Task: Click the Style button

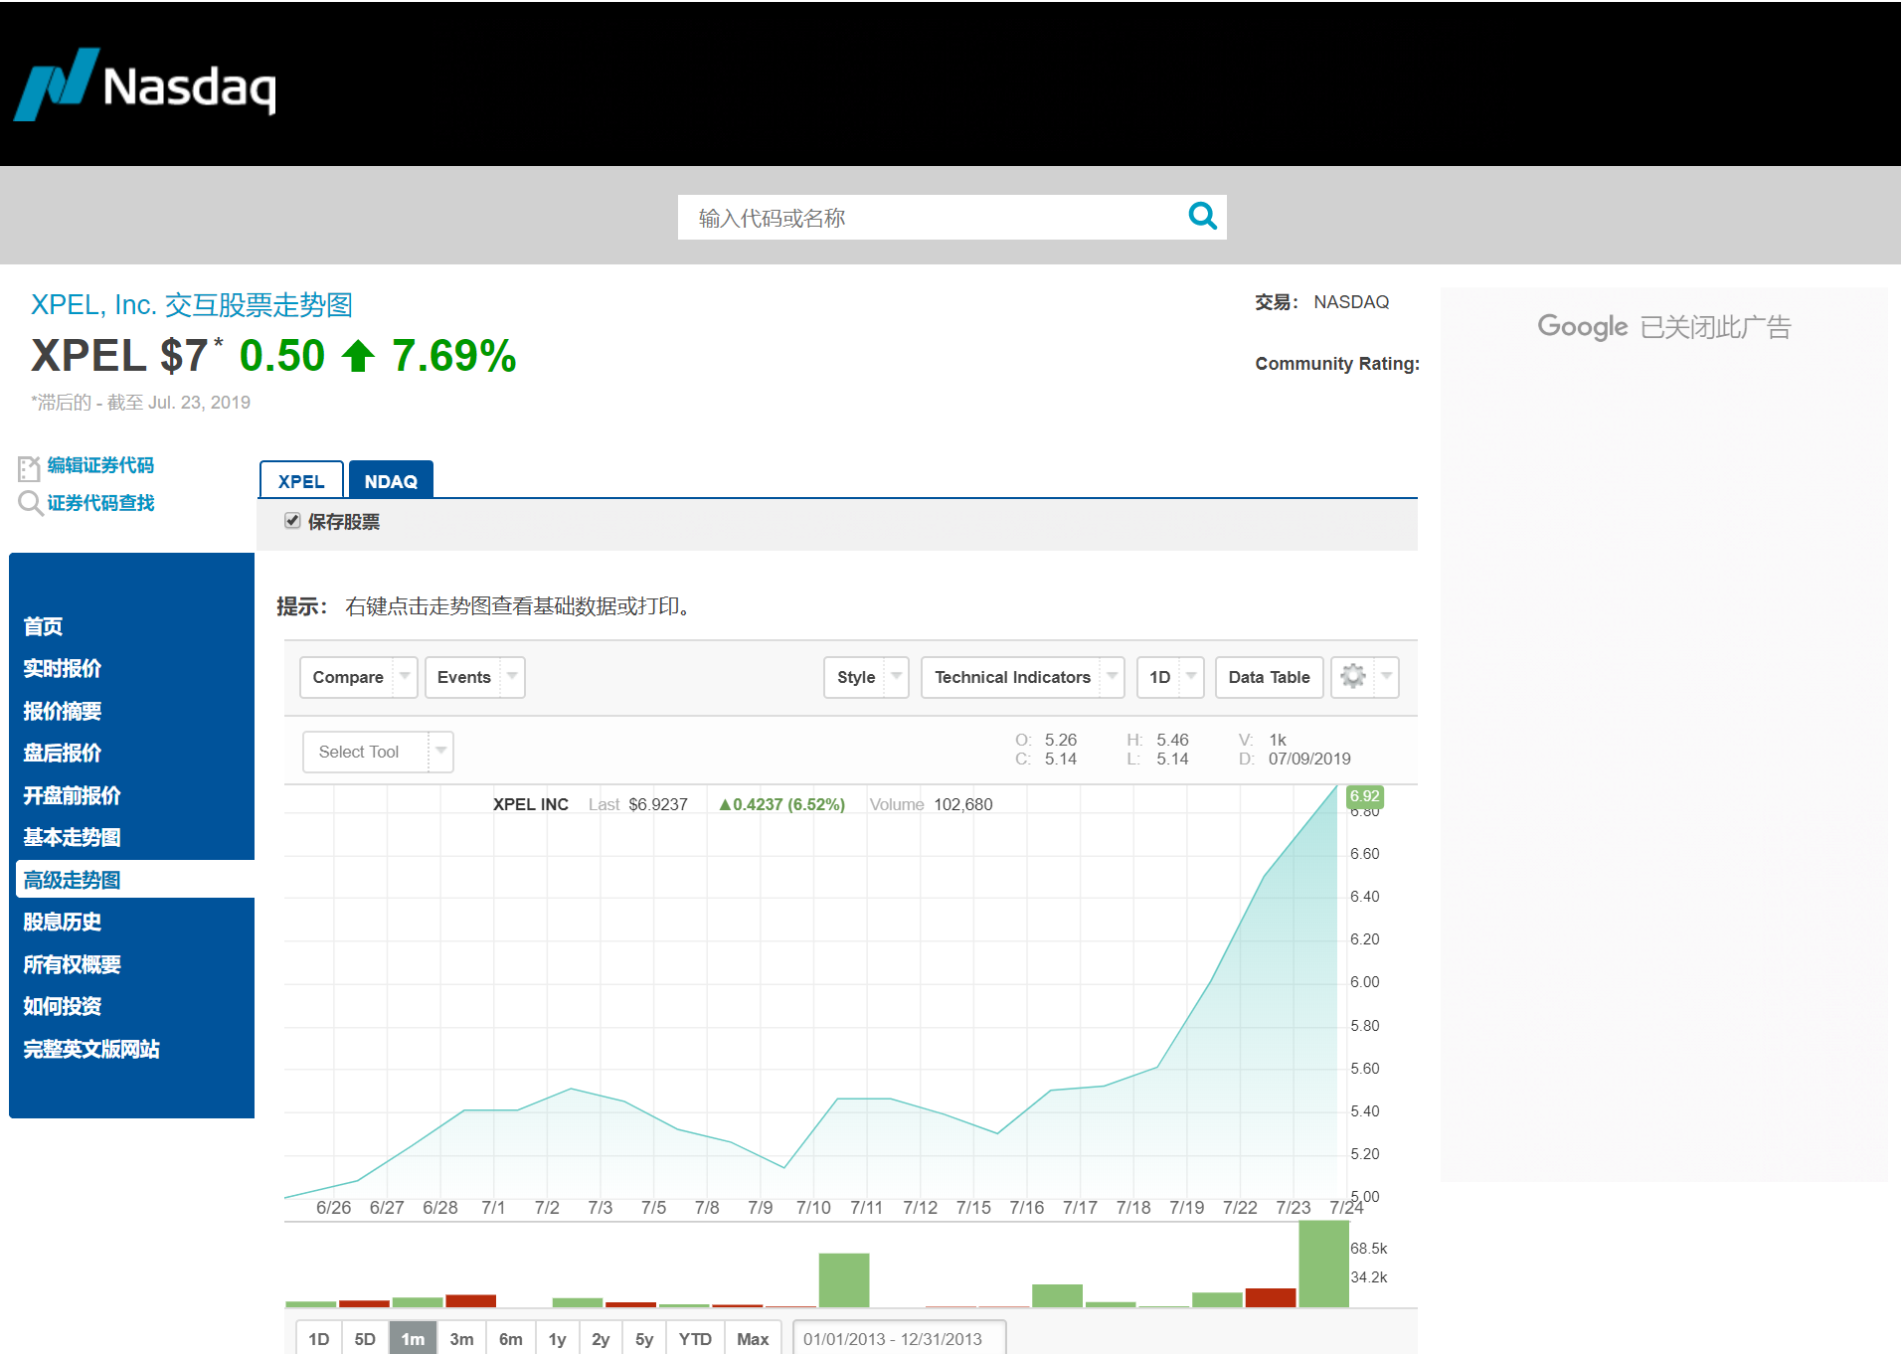Action: (855, 677)
